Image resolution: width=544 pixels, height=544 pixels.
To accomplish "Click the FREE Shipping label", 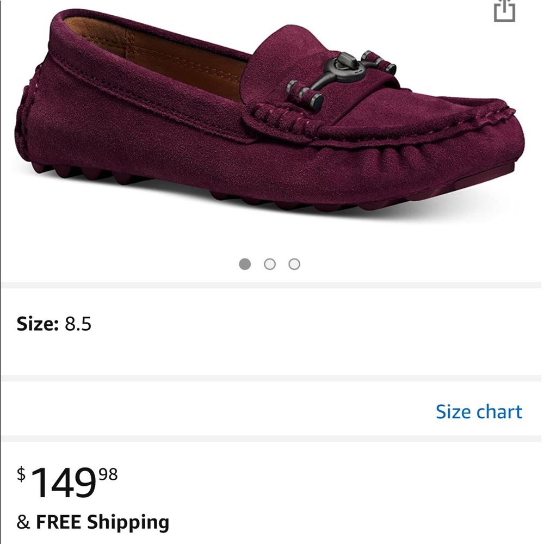I will (92, 521).
